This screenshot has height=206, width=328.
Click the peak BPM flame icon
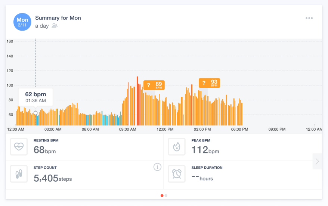pyautogui.click(x=177, y=147)
